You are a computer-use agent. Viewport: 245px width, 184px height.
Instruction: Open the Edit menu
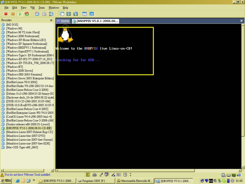click(15, 7)
